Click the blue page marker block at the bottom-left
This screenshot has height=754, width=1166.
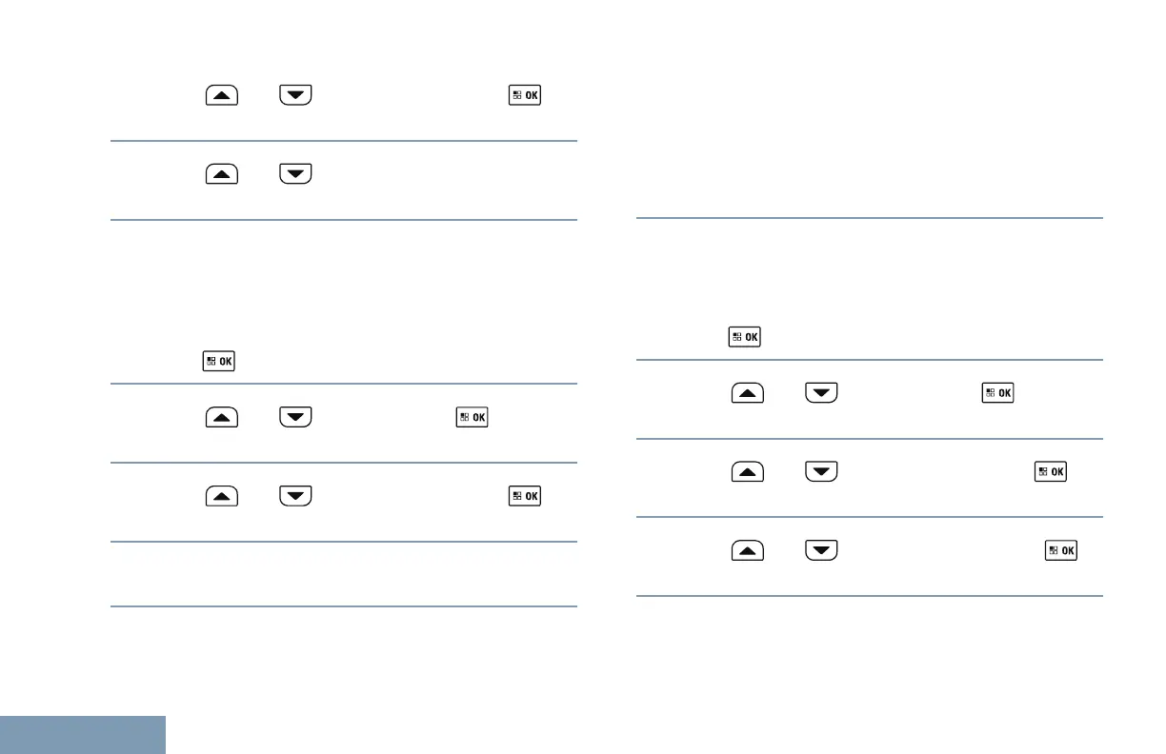click(82, 735)
